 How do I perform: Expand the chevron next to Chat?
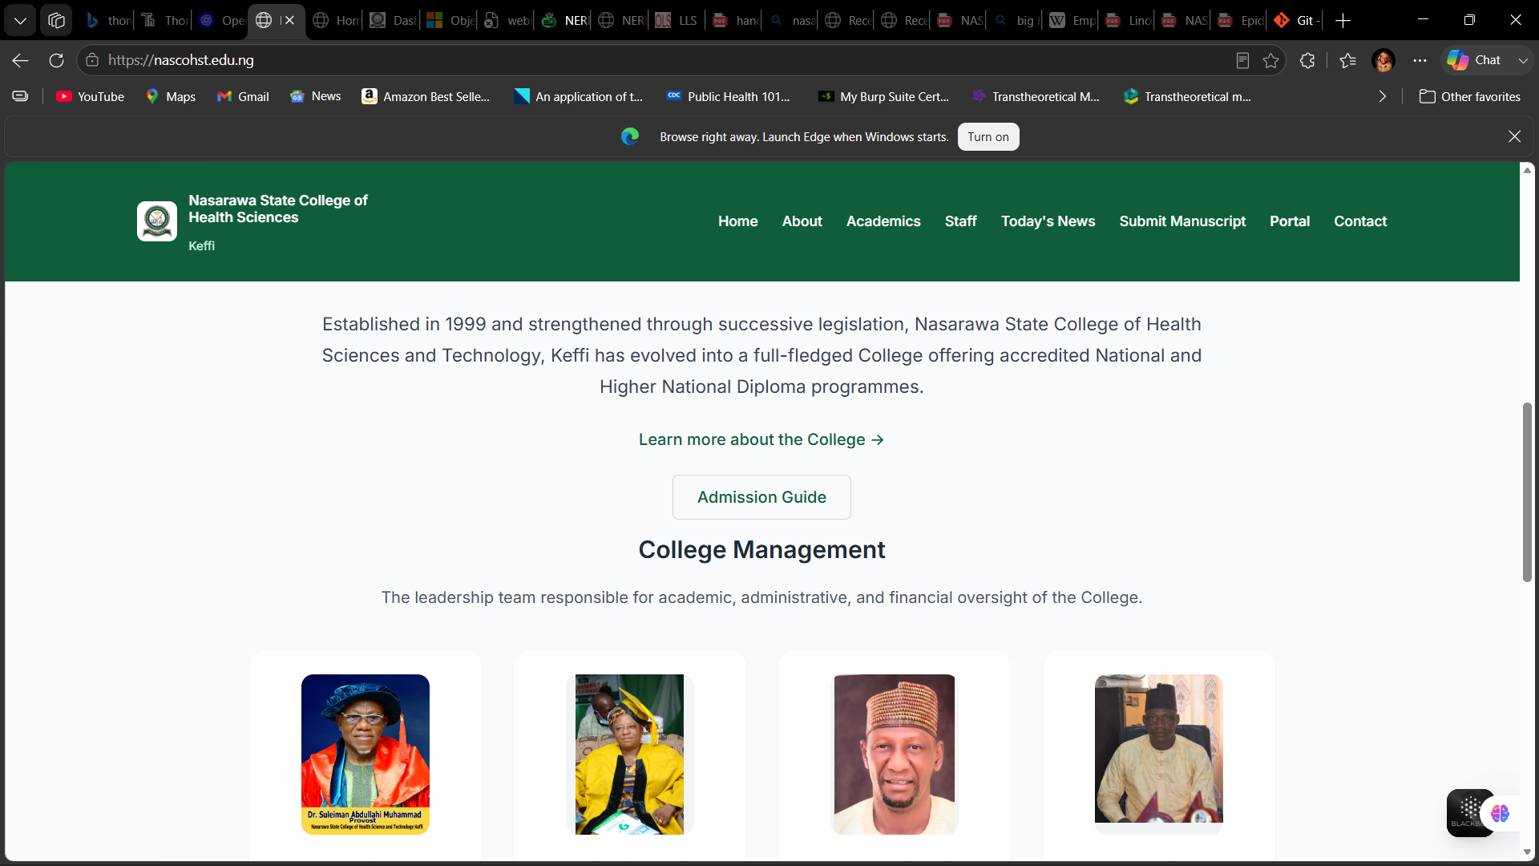(1523, 60)
